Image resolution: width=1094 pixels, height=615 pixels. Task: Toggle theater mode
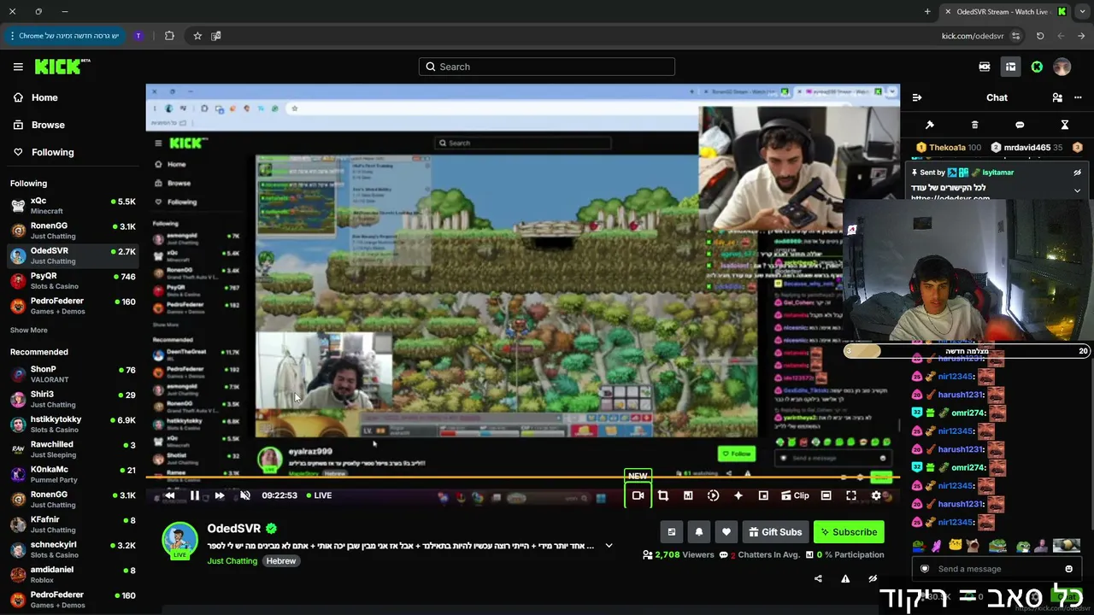826,495
